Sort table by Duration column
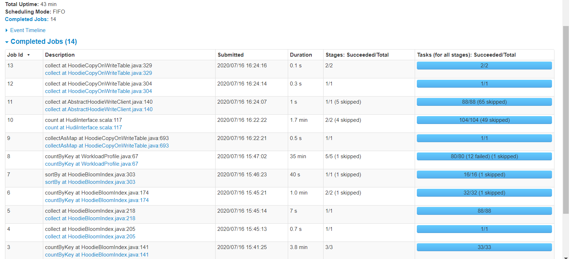Viewport: 572px width, 259px height. pos(301,55)
